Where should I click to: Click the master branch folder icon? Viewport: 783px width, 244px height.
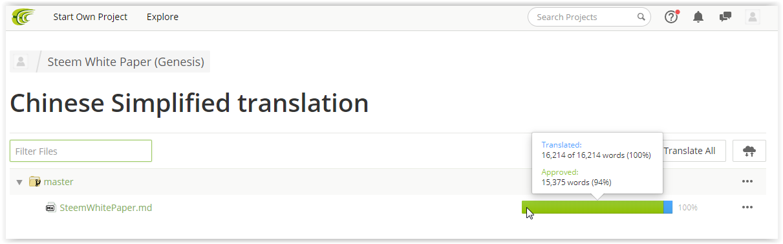(35, 182)
